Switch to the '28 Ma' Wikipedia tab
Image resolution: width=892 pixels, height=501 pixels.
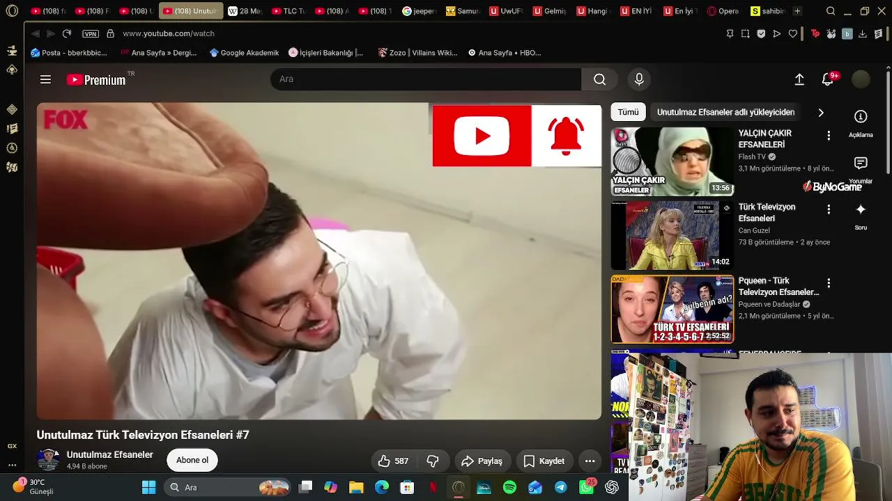click(x=245, y=11)
